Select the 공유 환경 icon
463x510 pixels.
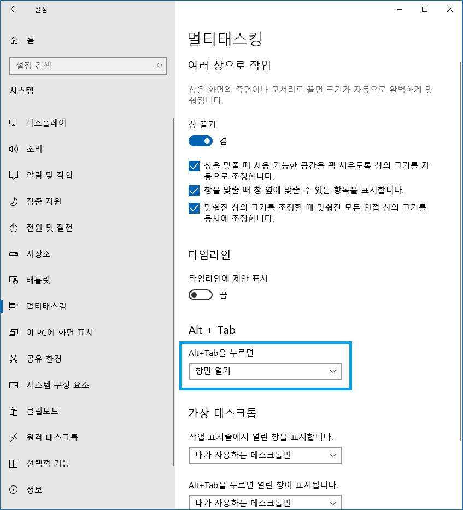pyautogui.click(x=13, y=359)
